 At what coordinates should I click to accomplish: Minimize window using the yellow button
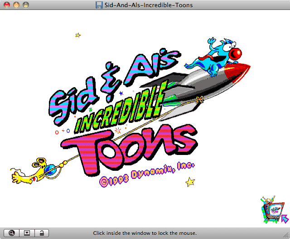[x=16, y=5]
